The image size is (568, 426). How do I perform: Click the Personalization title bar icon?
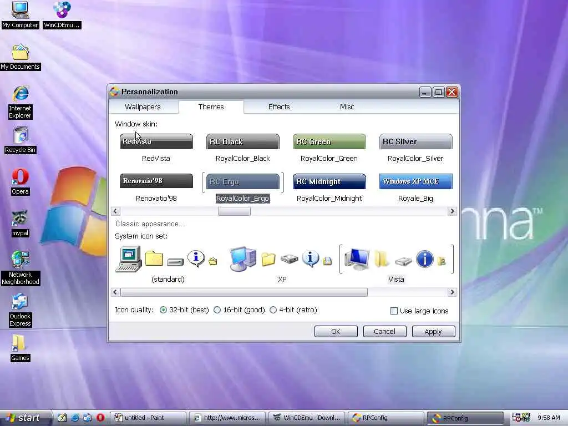pyautogui.click(x=114, y=92)
